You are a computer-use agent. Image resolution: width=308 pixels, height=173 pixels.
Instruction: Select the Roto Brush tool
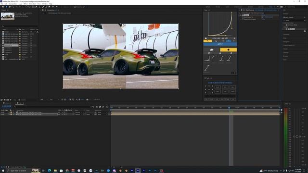(53, 7)
